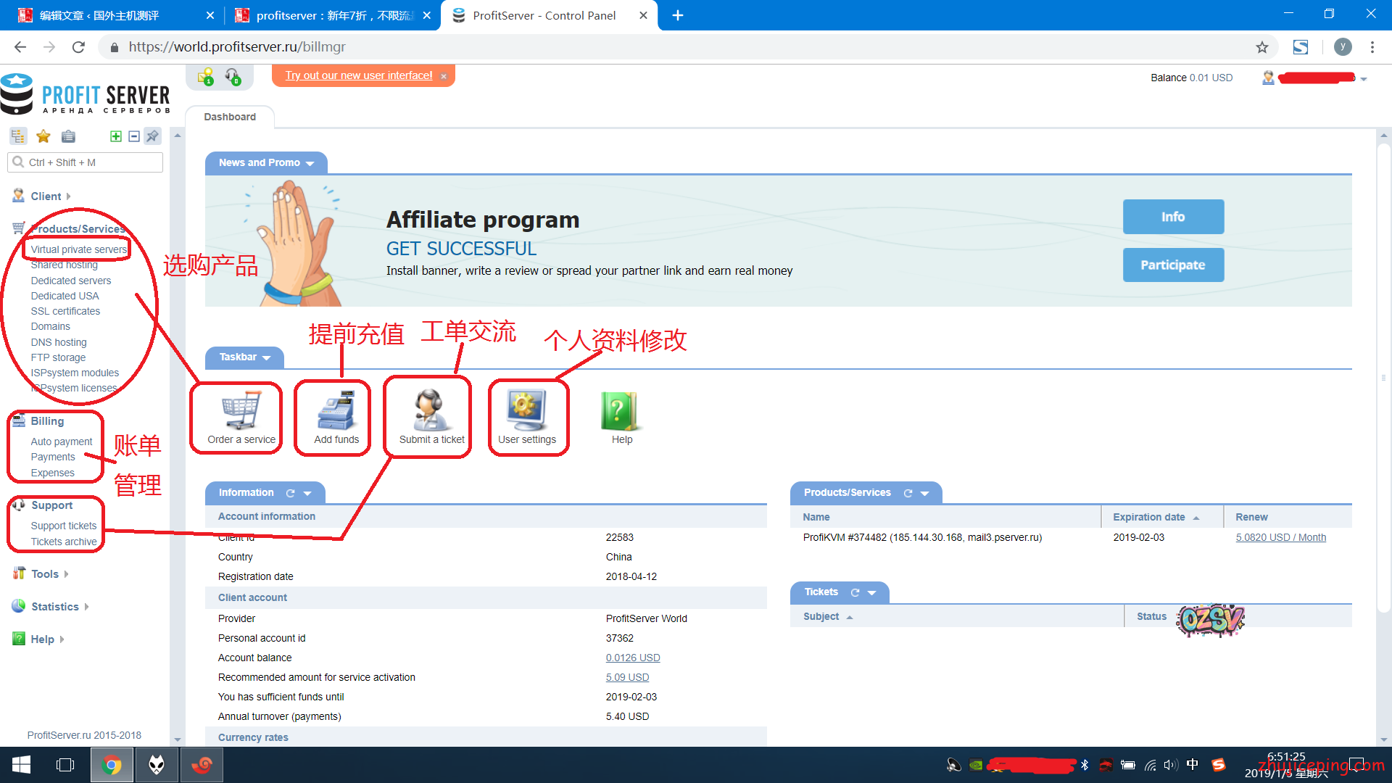Open Virtual private servers menu item
Screen dimensions: 1392x783
[78, 249]
